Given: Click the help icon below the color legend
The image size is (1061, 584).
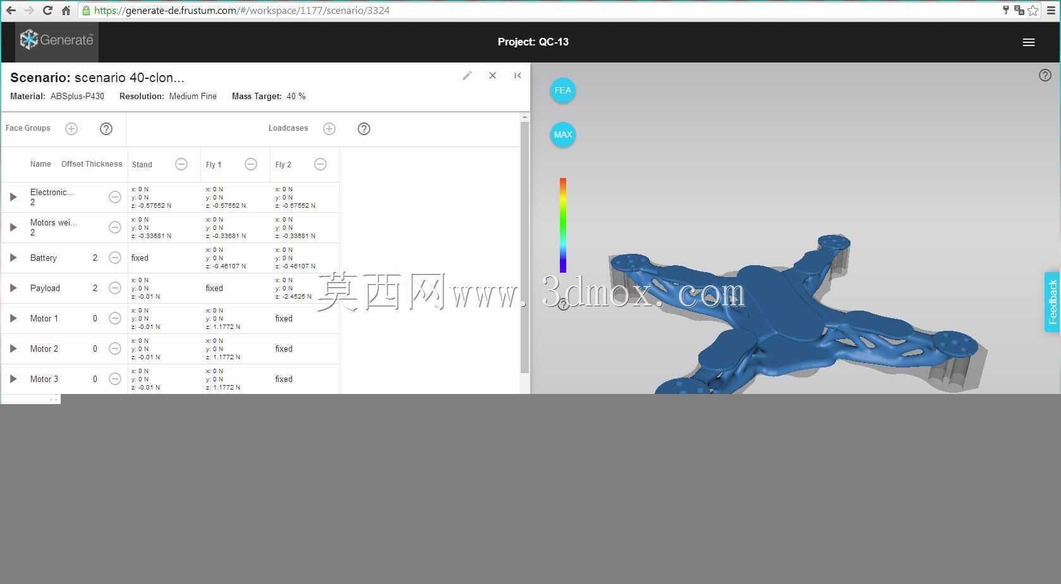Looking at the screenshot, I should (x=564, y=305).
